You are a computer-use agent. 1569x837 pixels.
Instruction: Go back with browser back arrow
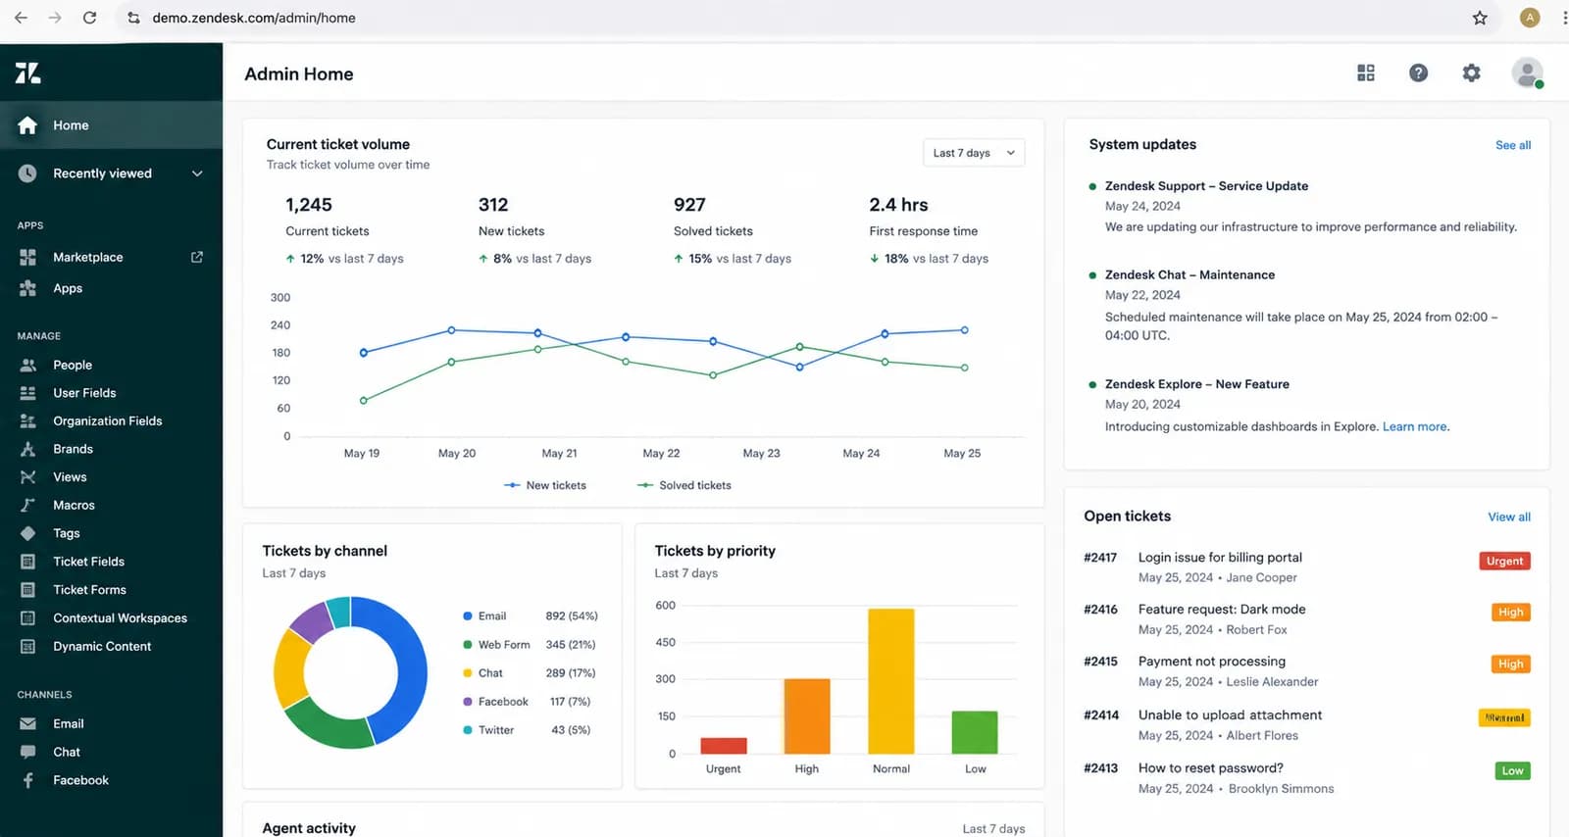[x=21, y=18]
